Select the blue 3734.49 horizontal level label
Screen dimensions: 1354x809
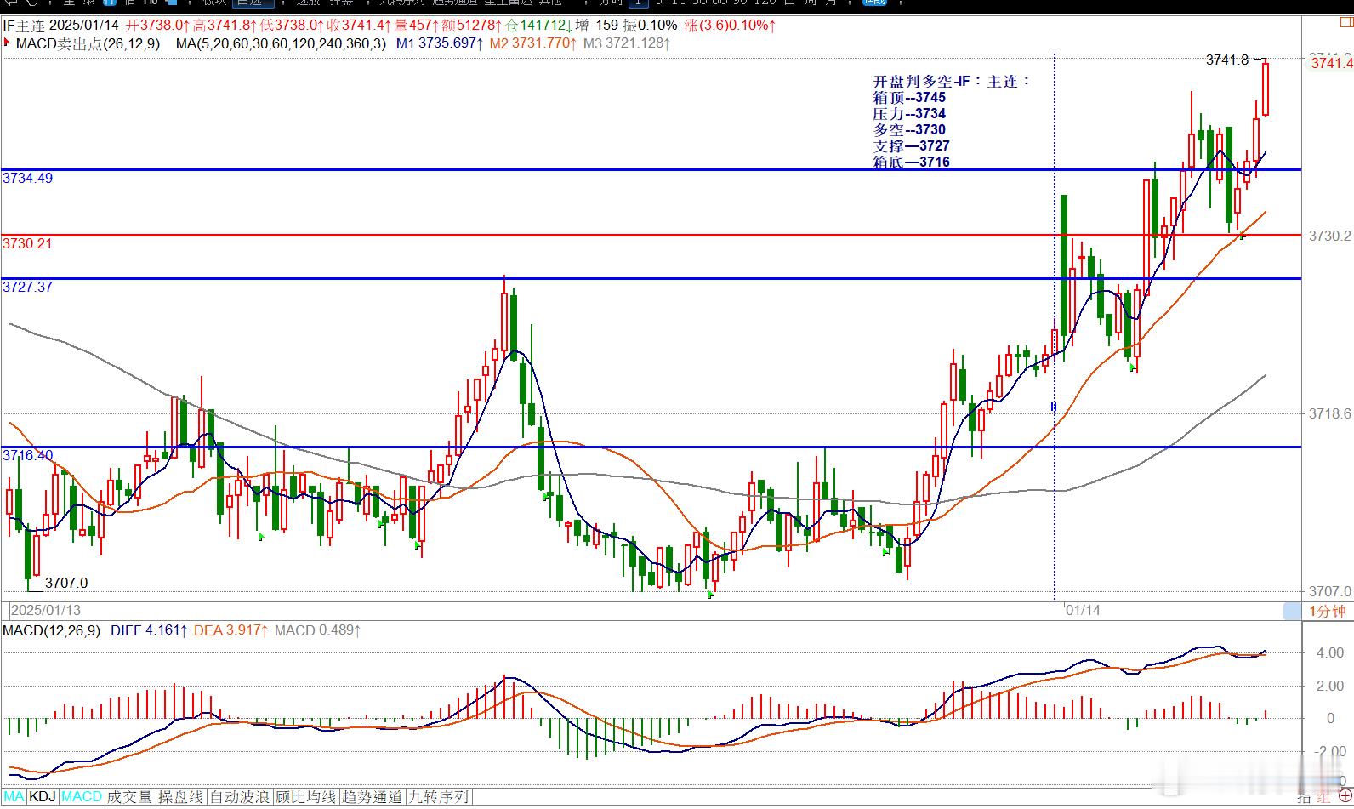click(27, 178)
